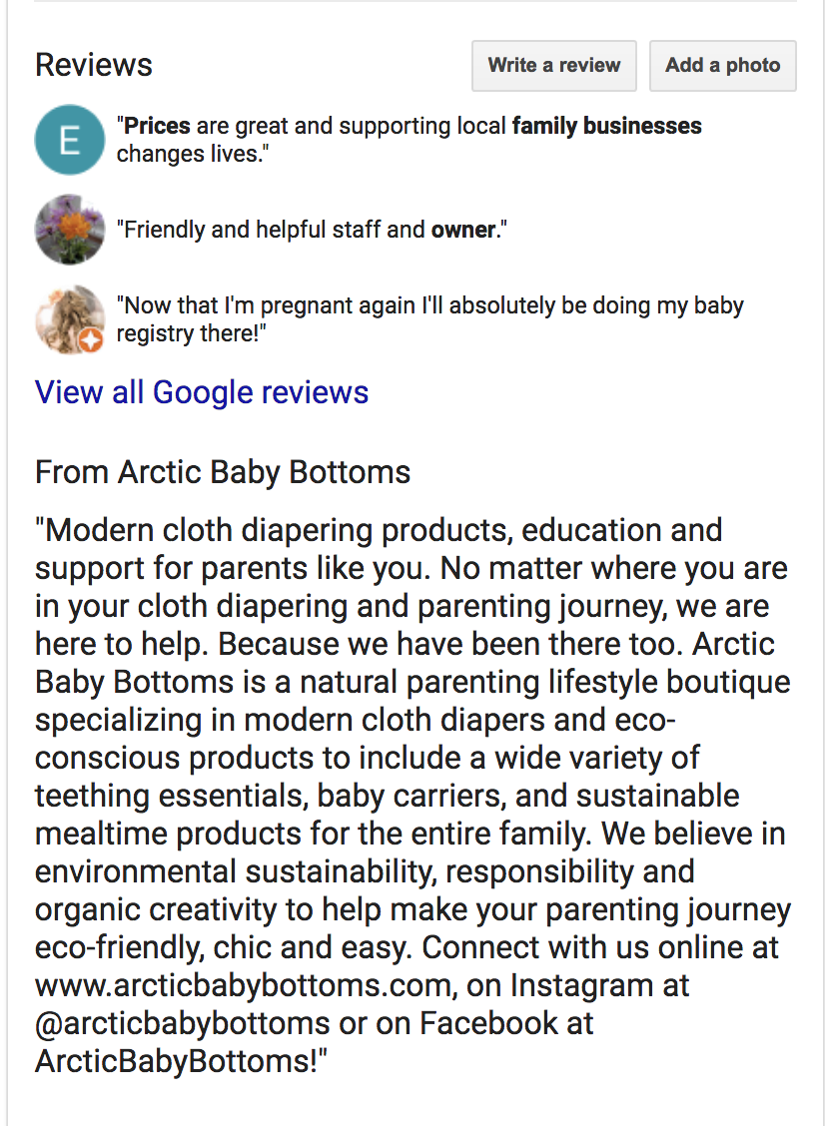
Task: Click www.arcticbabybottoms.com in the description
Action: [x=243, y=986]
